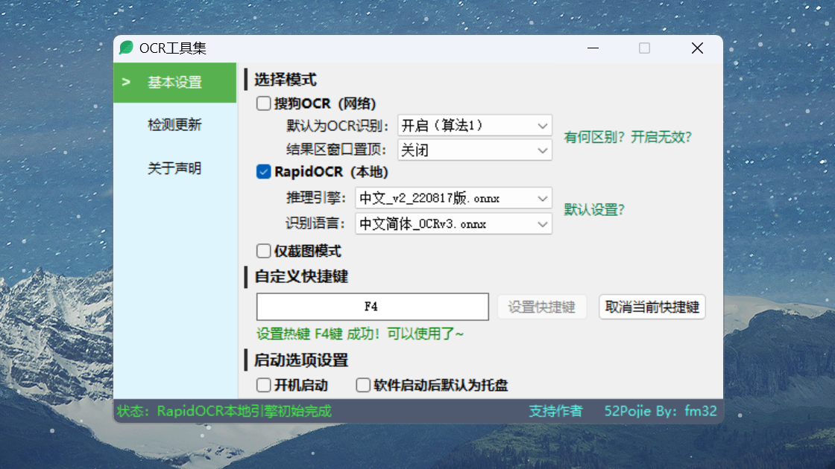This screenshot has height=469, width=835.
Task: Enable the 开机启动 checkbox
Action: click(x=264, y=385)
